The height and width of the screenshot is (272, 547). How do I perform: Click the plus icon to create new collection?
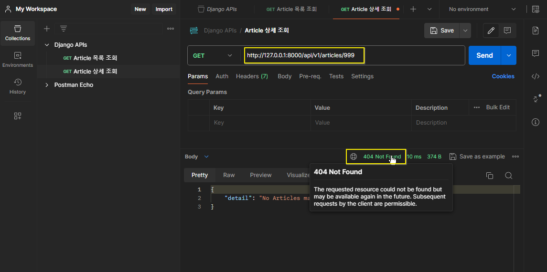47,29
